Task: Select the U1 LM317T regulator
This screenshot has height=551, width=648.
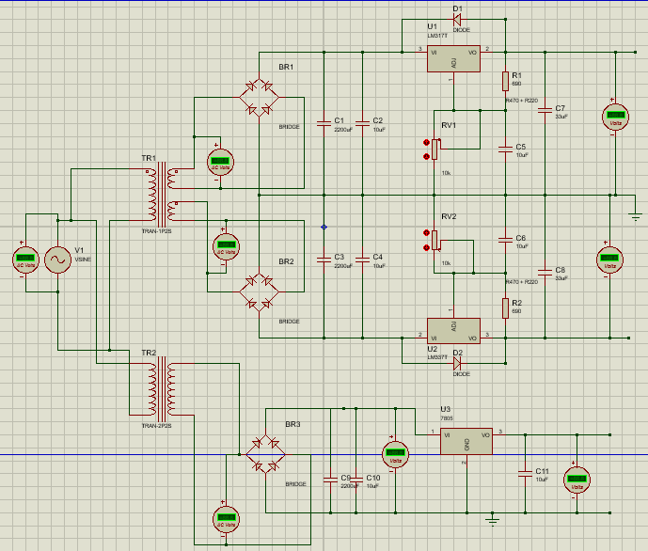Action: 453,58
